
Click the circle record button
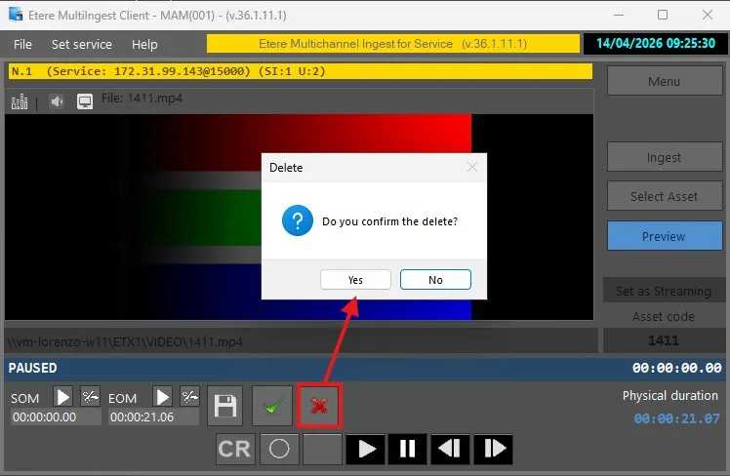coord(279,450)
